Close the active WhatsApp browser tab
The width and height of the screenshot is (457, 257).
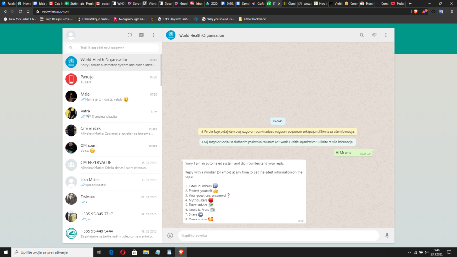point(279,4)
